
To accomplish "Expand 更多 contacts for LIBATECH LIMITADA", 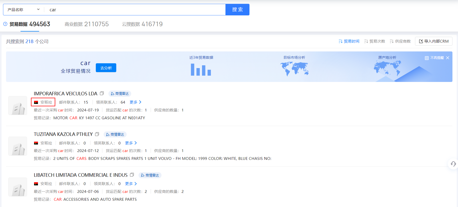I will [131, 184].
